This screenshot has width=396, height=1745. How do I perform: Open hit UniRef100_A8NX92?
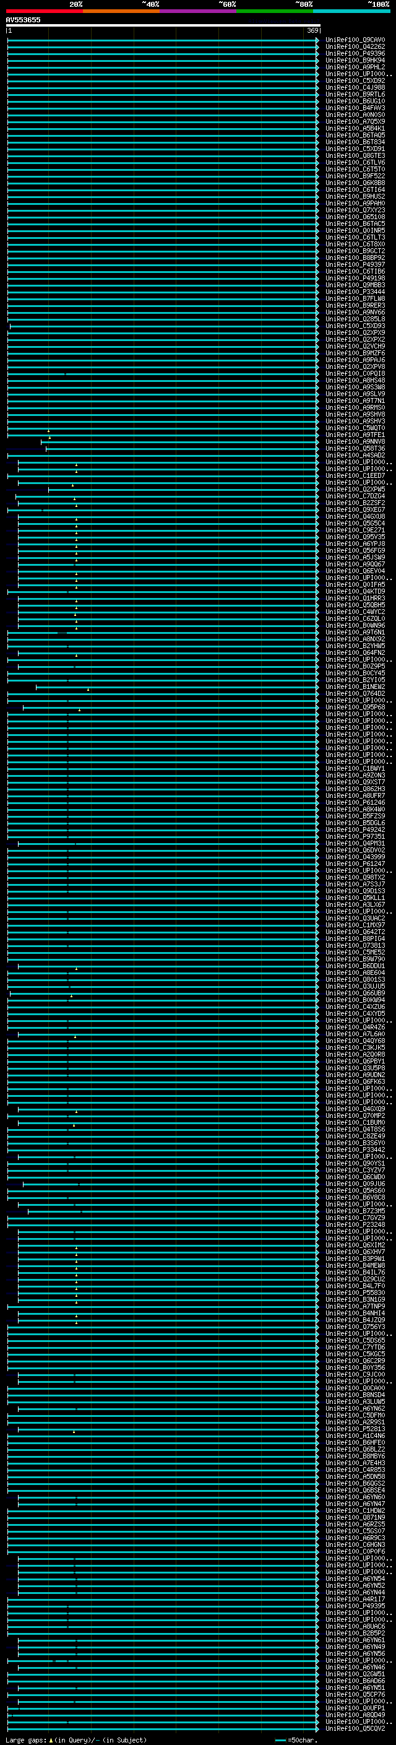355,639
